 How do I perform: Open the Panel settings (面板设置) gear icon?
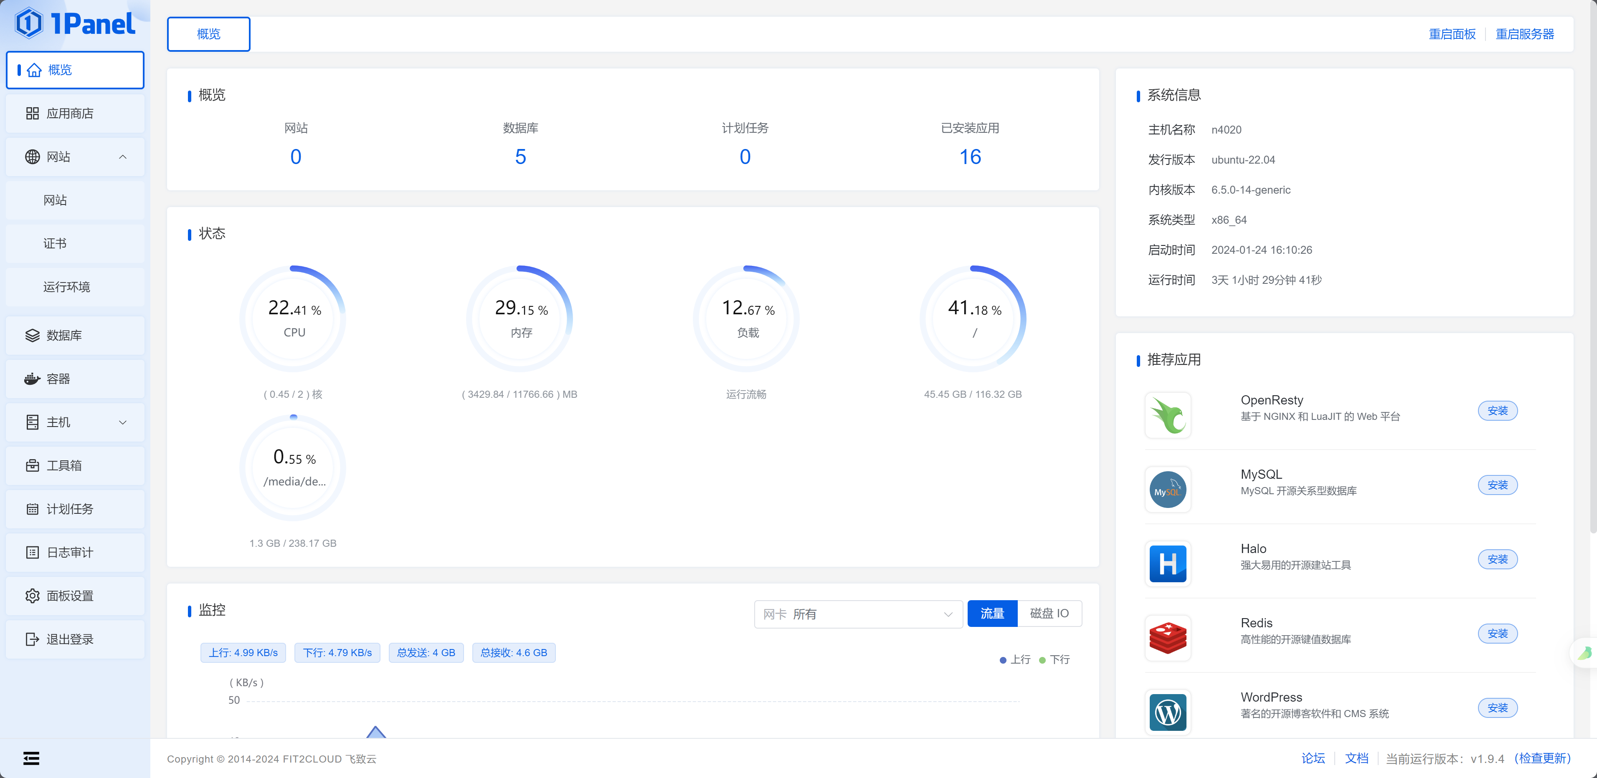point(32,595)
